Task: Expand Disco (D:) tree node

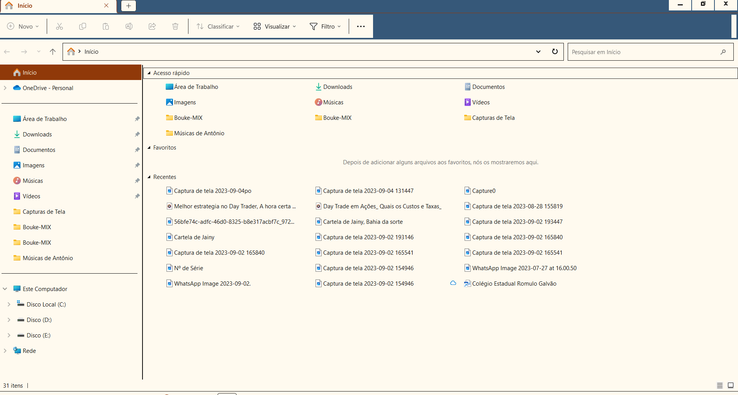Action: point(9,320)
